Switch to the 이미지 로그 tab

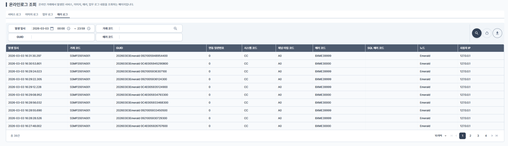point(32,14)
